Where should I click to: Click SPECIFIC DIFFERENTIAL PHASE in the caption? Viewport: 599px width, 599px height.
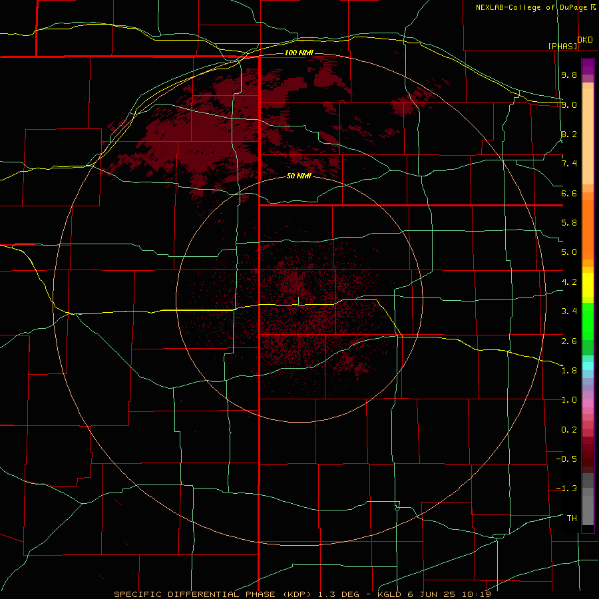click(194, 594)
